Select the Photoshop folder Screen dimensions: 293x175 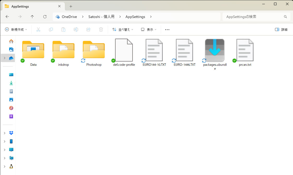point(94,53)
